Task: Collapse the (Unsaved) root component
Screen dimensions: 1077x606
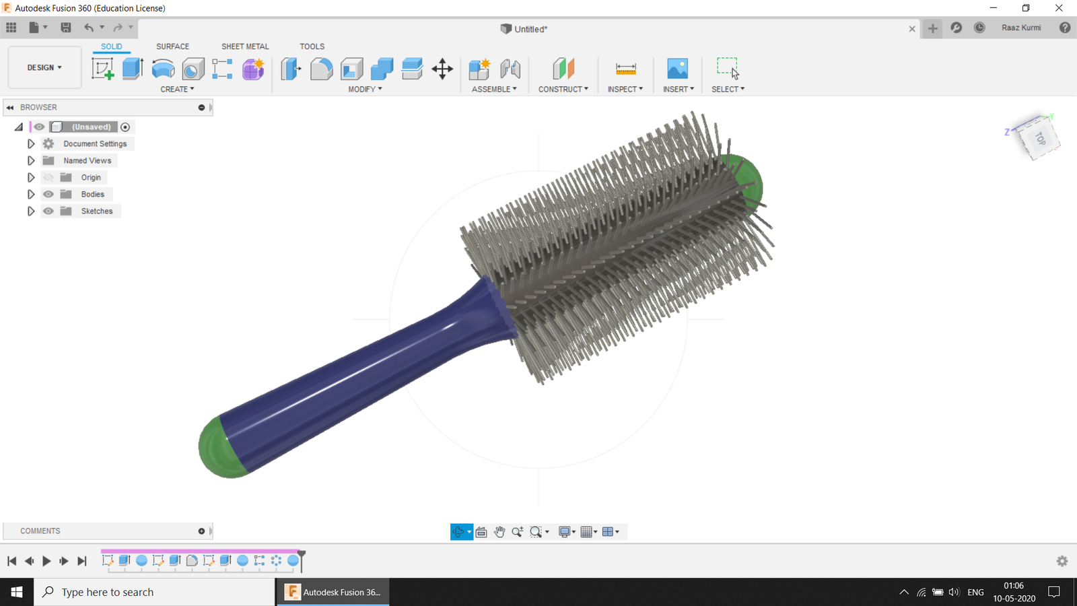Action: [x=19, y=127]
